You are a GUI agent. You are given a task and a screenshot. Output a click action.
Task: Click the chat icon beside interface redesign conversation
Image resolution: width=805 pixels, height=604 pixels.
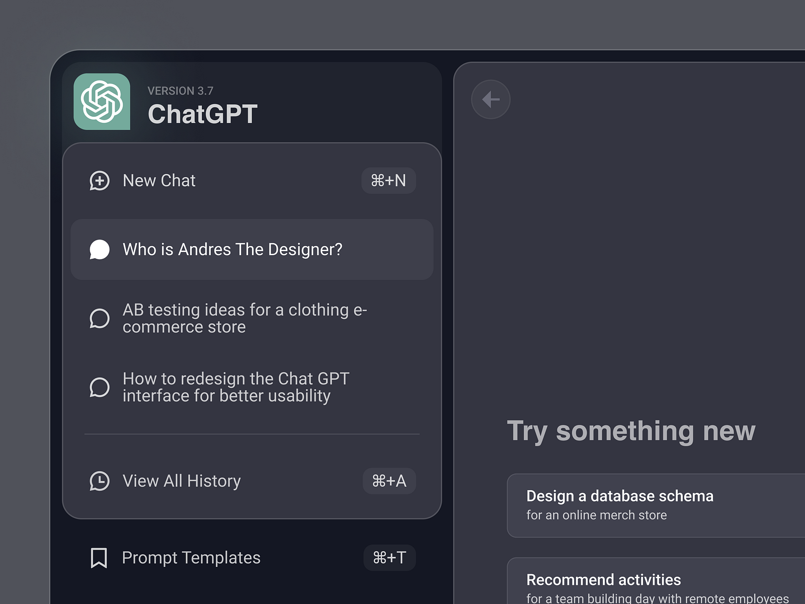pyautogui.click(x=100, y=387)
